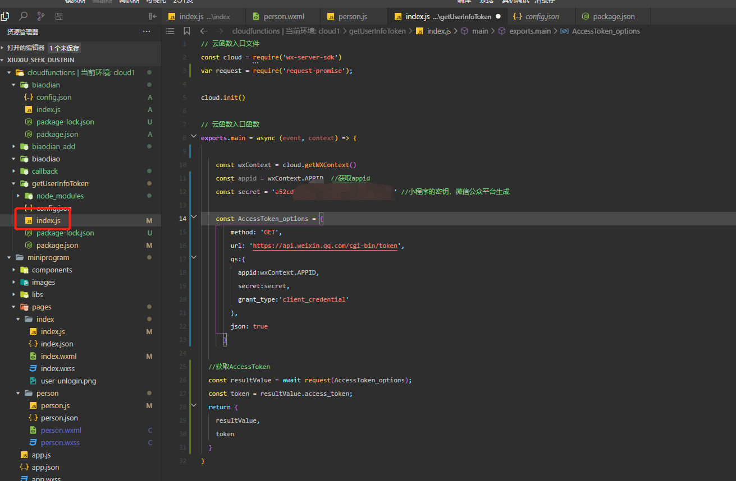Switch to person.js tab
The width and height of the screenshot is (736, 481).
click(x=353, y=16)
